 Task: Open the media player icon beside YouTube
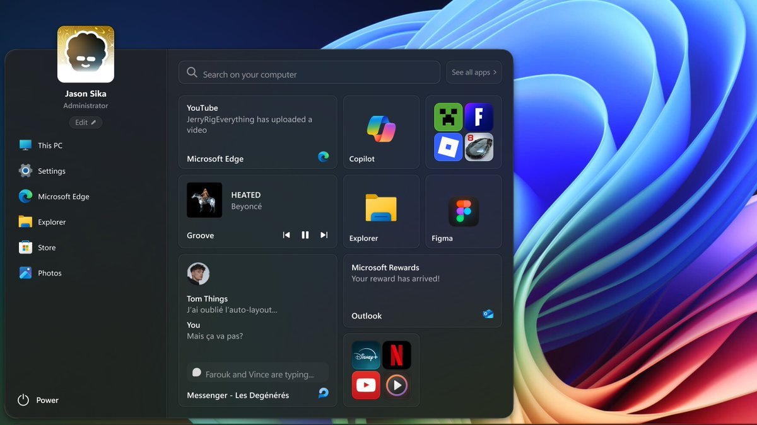(x=397, y=385)
